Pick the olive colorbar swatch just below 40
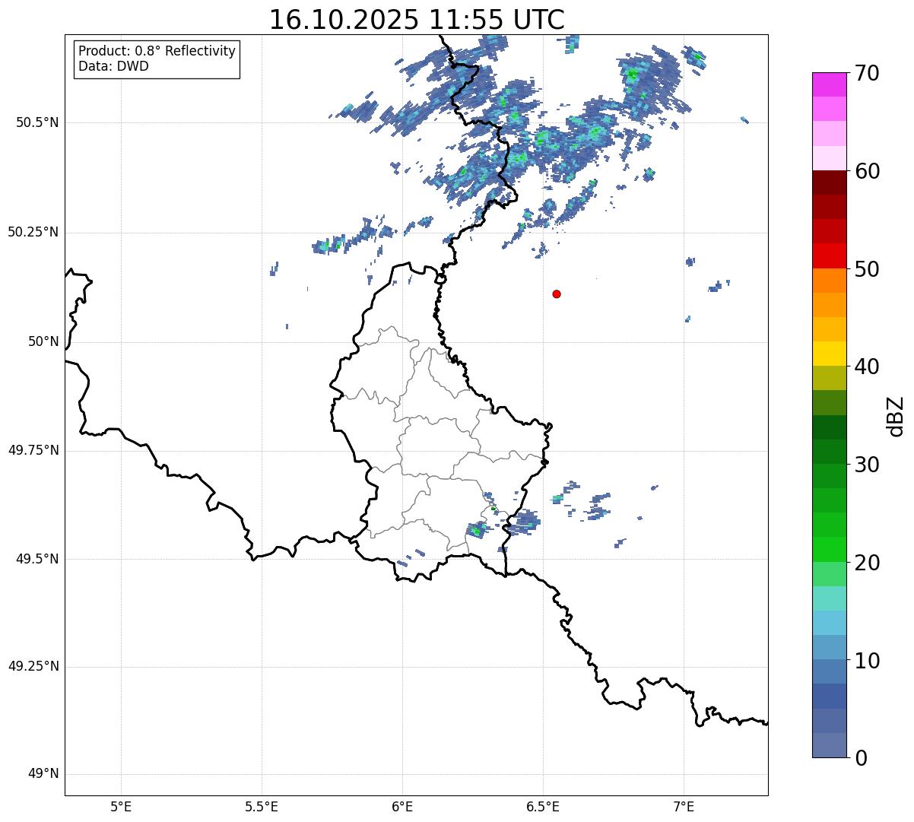This screenshot has height=822, width=914. click(830, 379)
